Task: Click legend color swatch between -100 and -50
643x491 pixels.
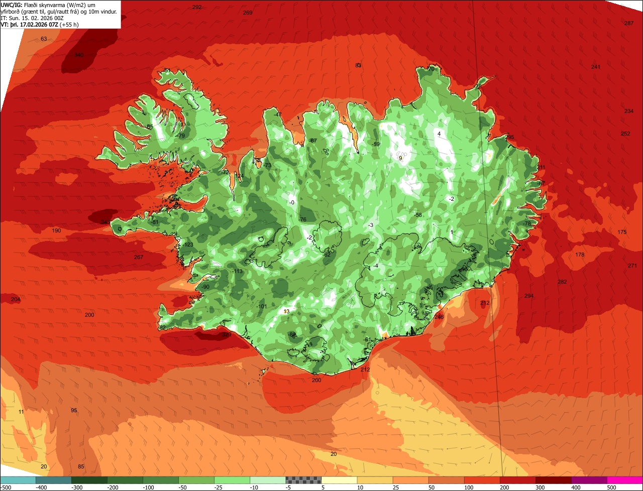Action: point(161,480)
